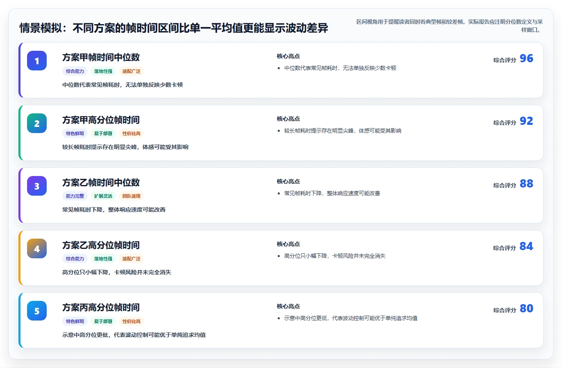
Task: Click 综合能力 tag in 方案乙高分位帧时间 card
Action: point(75,259)
